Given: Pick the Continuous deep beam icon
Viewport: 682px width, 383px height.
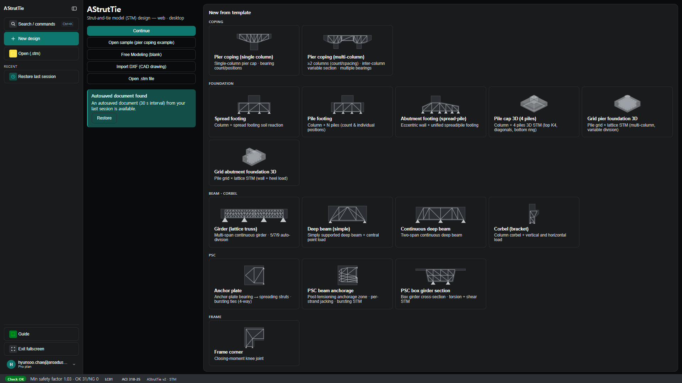Looking at the screenshot, I should click(440, 215).
